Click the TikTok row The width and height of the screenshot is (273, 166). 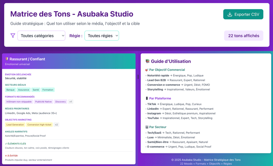pos(173,104)
